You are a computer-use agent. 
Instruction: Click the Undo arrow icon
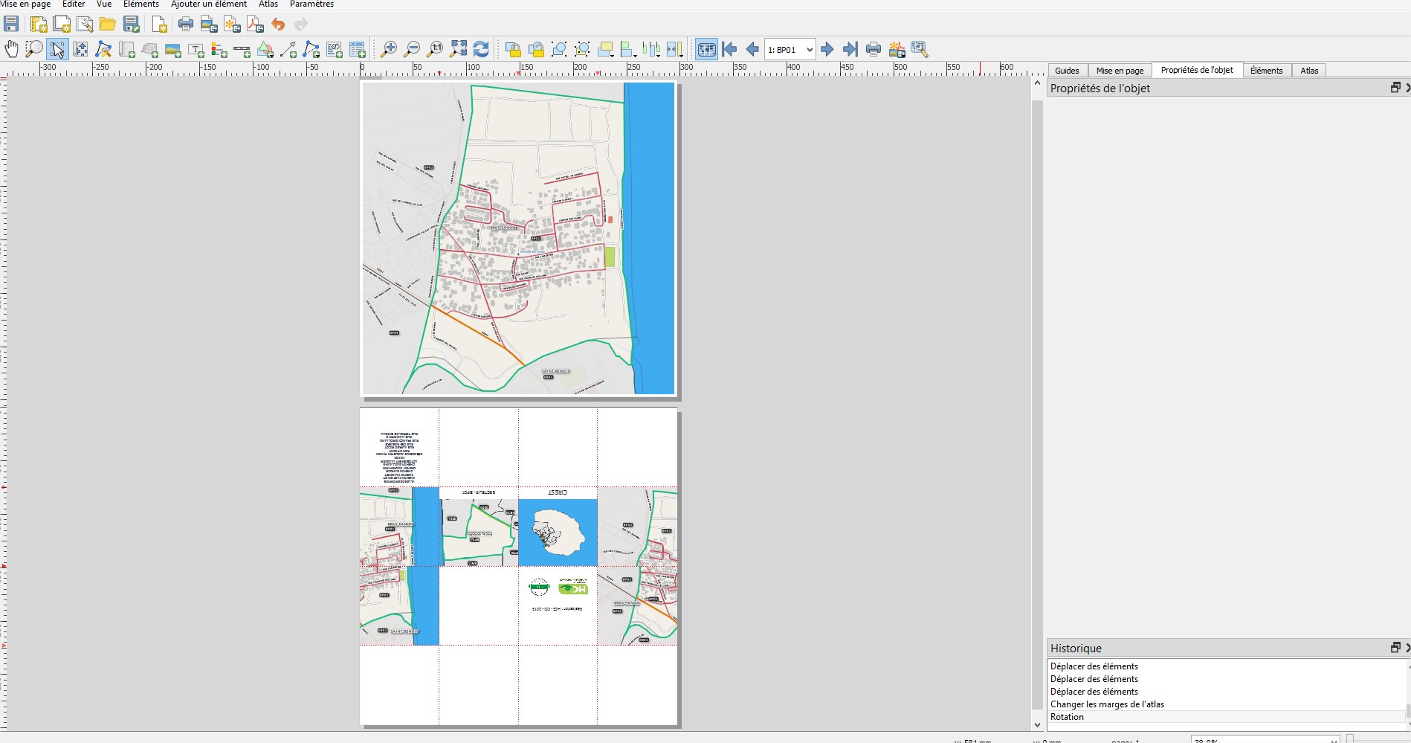tap(278, 25)
